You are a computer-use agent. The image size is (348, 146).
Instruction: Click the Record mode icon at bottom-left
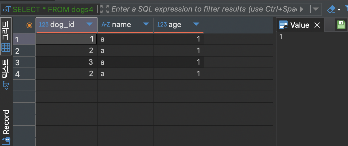point(6,141)
